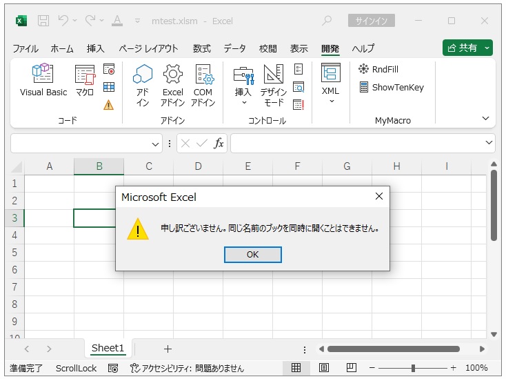Open control Properties icon
Screen dimensions: 506x379
click(298, 69)
